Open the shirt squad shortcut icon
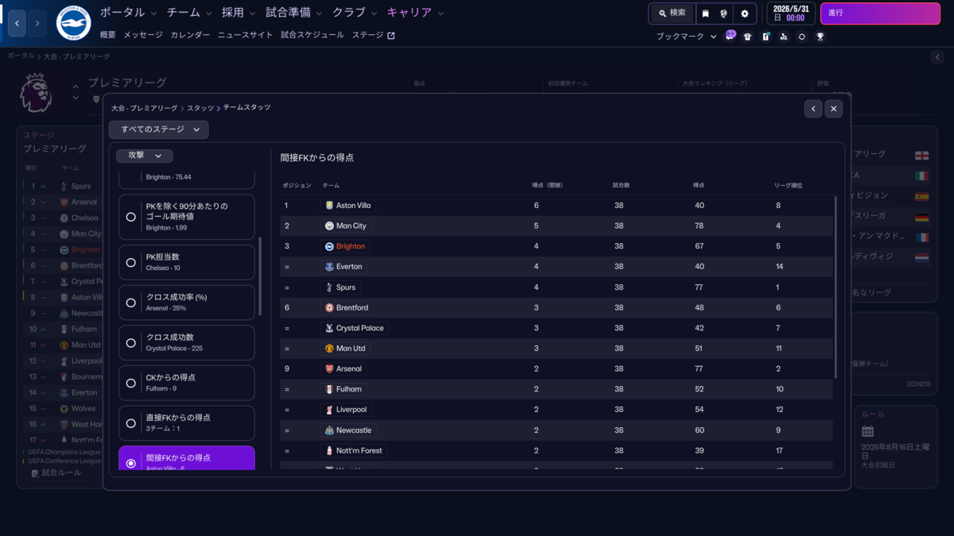This screenshot has height=536, width=954. point(747,37)
